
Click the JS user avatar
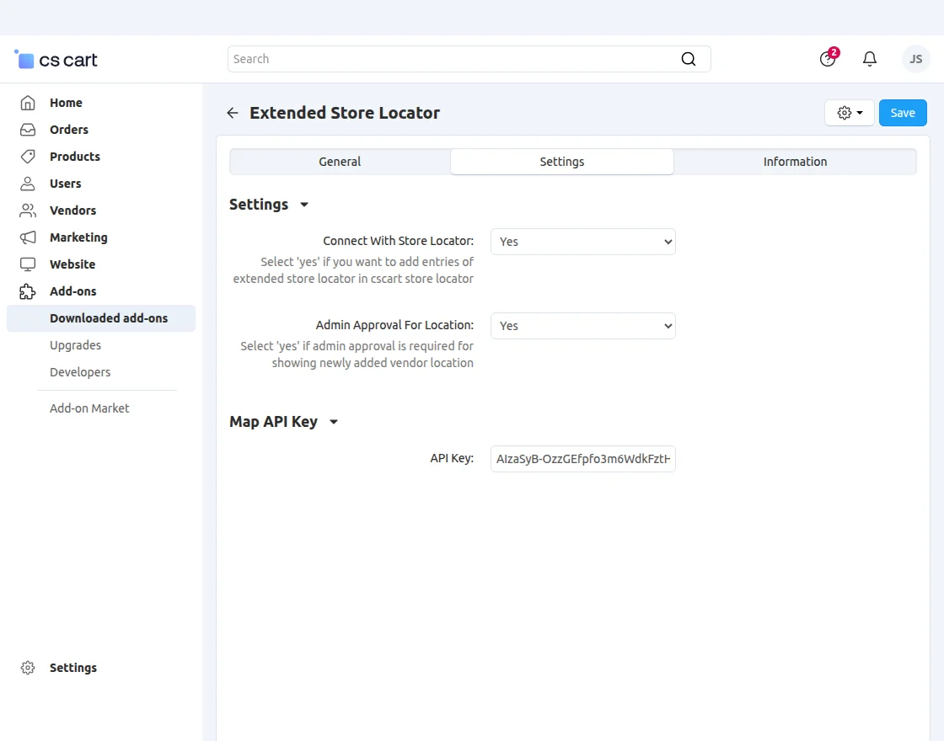click(915, 59)
